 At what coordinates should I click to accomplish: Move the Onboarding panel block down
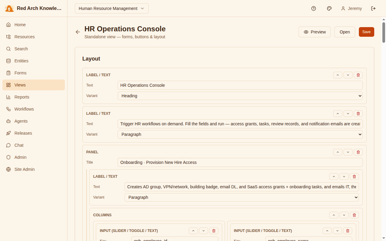(x=348, y=152)
